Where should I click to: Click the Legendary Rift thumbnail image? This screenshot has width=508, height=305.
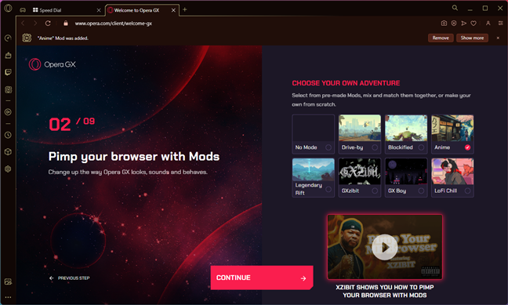[x=314, y=169]
